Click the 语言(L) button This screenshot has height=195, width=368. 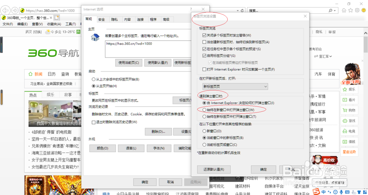(131, 148)
